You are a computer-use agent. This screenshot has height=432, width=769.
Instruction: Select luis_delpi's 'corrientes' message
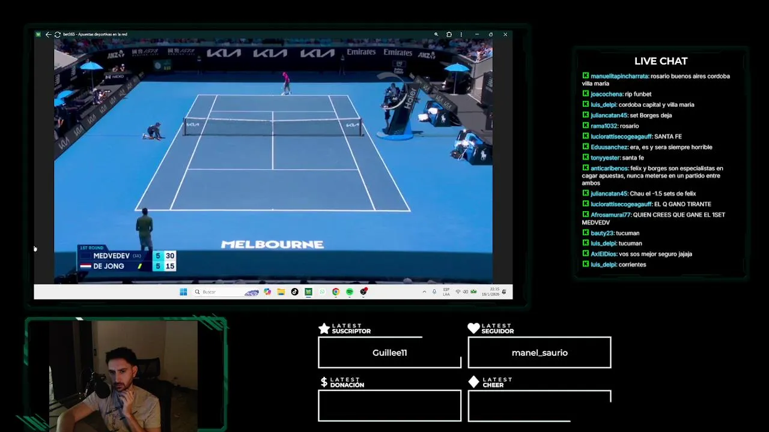pyautogui.click(x=614, y=265)
